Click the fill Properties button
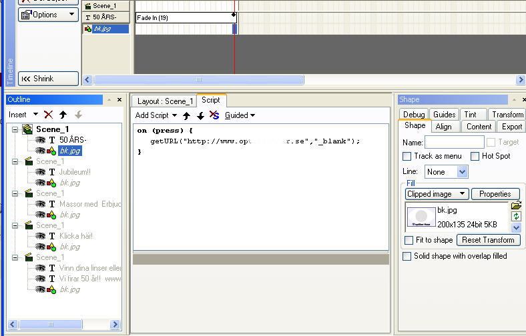The image size is (526, 336). tap(495, 194)
